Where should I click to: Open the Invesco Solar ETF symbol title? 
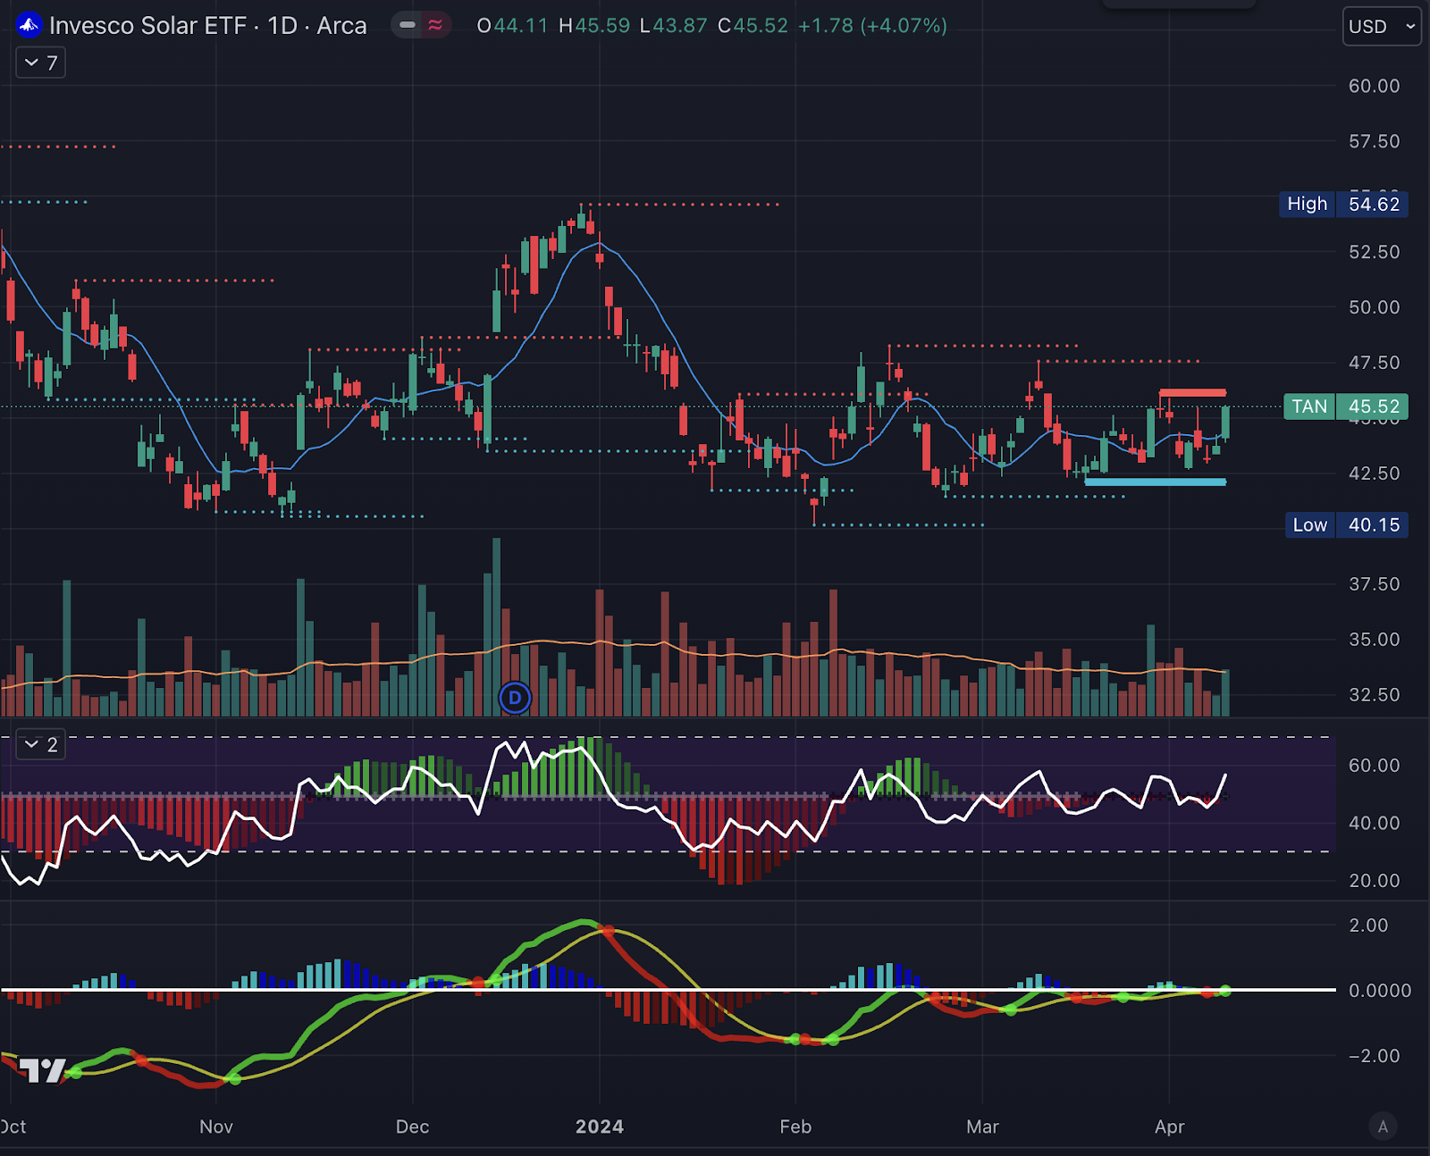pos(208,25)
